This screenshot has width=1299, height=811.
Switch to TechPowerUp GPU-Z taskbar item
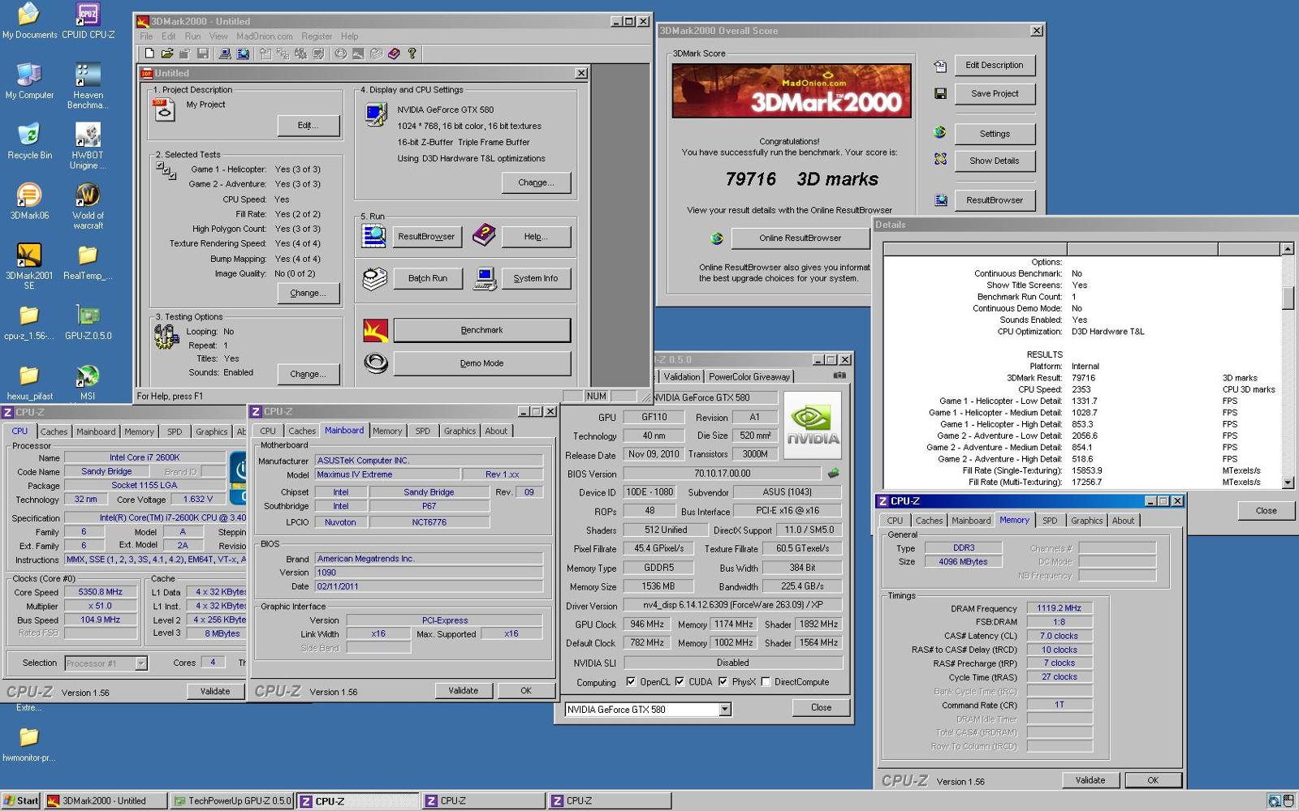point(232,801)
